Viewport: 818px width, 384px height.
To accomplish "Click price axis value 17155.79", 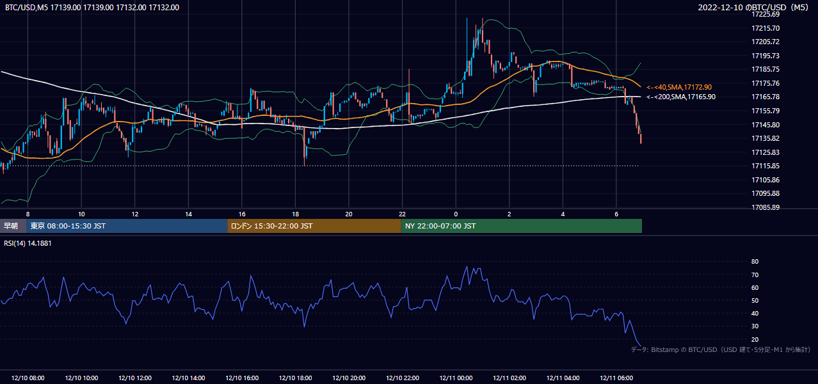I will pyautogui.click(x=766, y=111).
